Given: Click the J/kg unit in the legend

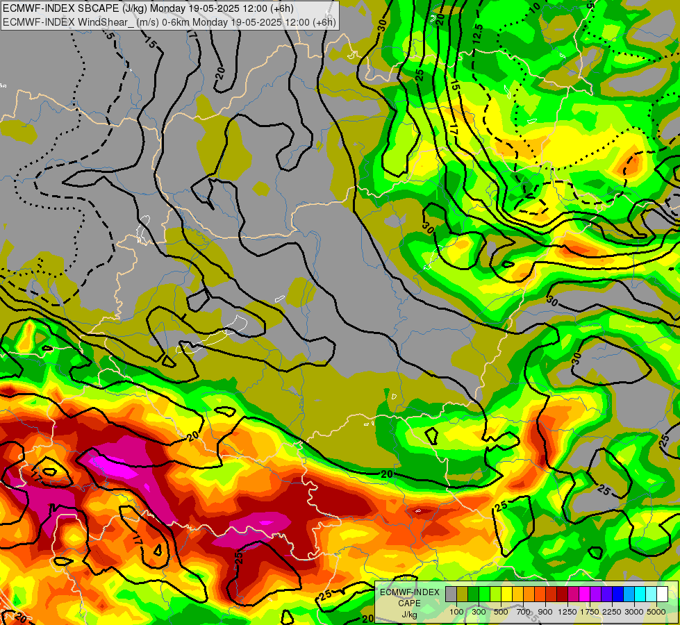Looking at the screenshot, I should (x=409, y=615).
